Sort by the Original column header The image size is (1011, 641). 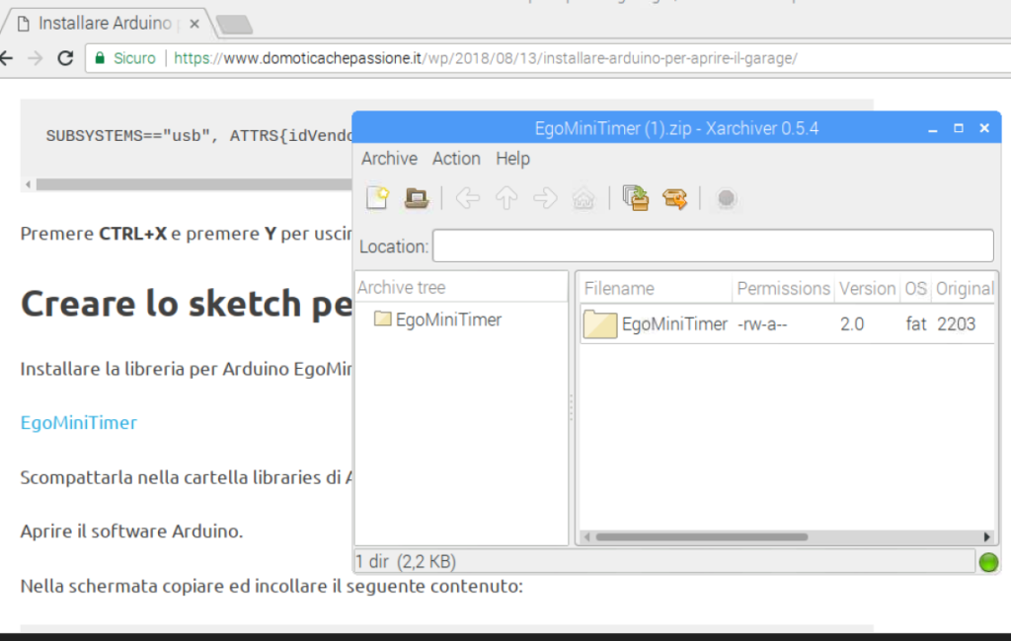964,289
